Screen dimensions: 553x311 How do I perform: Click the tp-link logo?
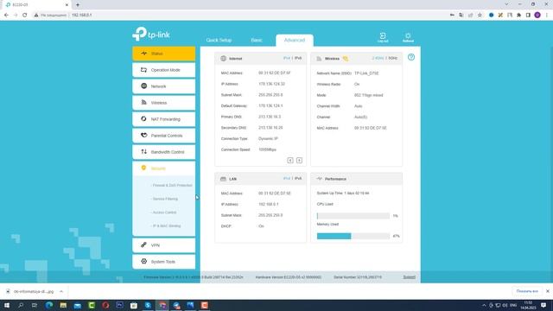[x=151, y=35]
